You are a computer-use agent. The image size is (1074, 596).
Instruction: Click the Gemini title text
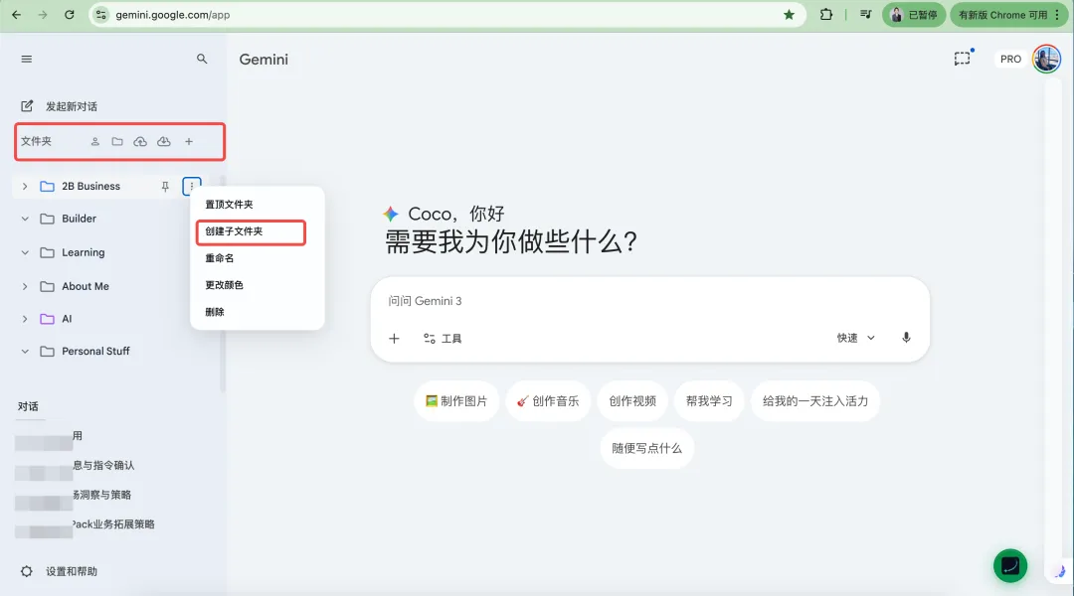(x=264, y=60)
